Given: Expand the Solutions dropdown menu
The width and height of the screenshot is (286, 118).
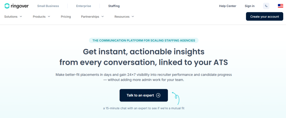Looking at the screenshot, I should [x=13, y=16].
